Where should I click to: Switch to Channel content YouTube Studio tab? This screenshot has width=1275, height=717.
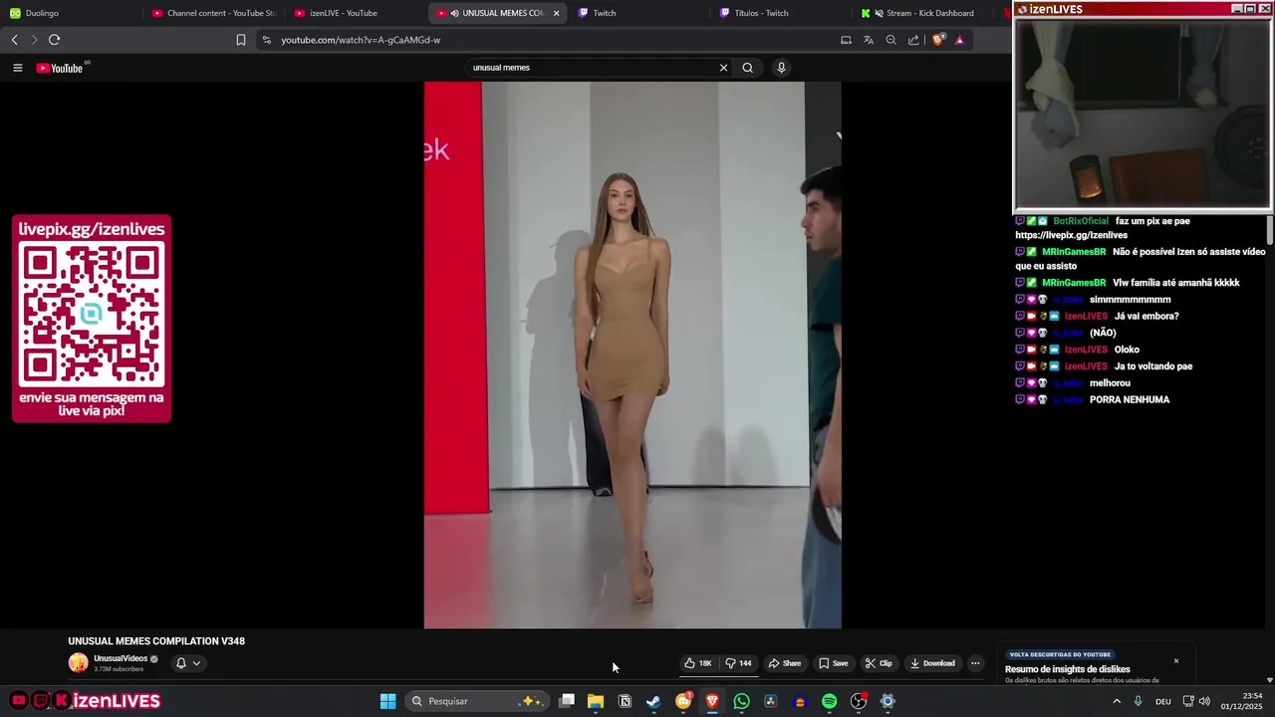click(213, 13)
